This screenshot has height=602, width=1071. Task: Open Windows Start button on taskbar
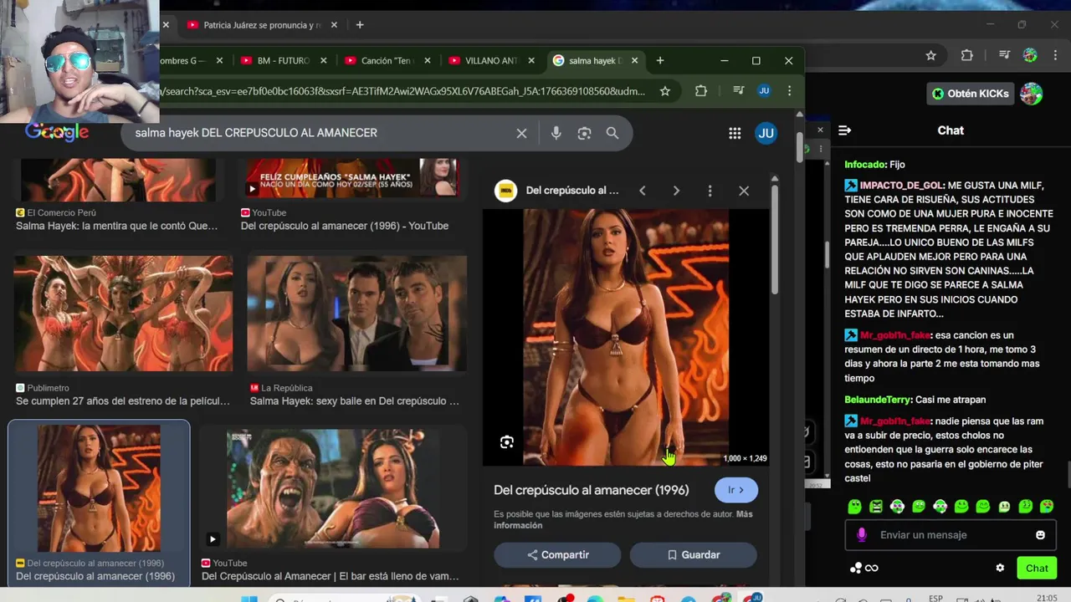249,599
